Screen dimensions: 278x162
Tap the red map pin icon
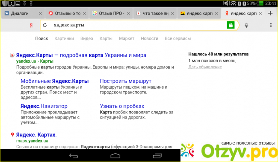click(x=12, y=135)
